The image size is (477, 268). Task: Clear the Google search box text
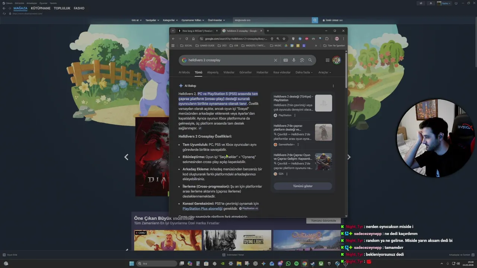[x=275, y=60]
